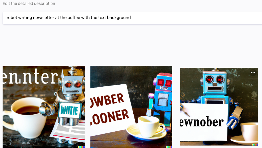Click the color-bar watermark on the second image
The image size is (262, 148).
tap(169, 147)
